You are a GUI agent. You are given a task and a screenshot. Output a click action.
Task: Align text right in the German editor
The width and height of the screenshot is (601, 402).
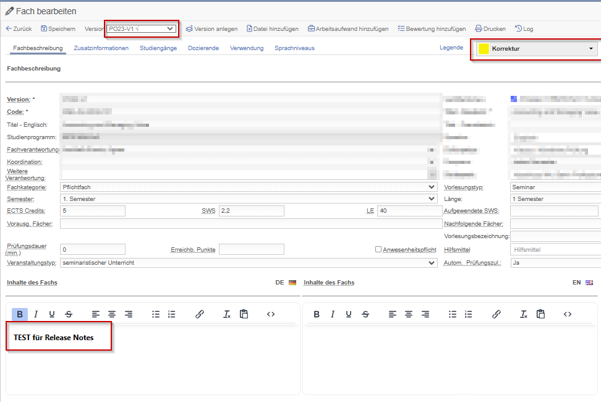129,314
